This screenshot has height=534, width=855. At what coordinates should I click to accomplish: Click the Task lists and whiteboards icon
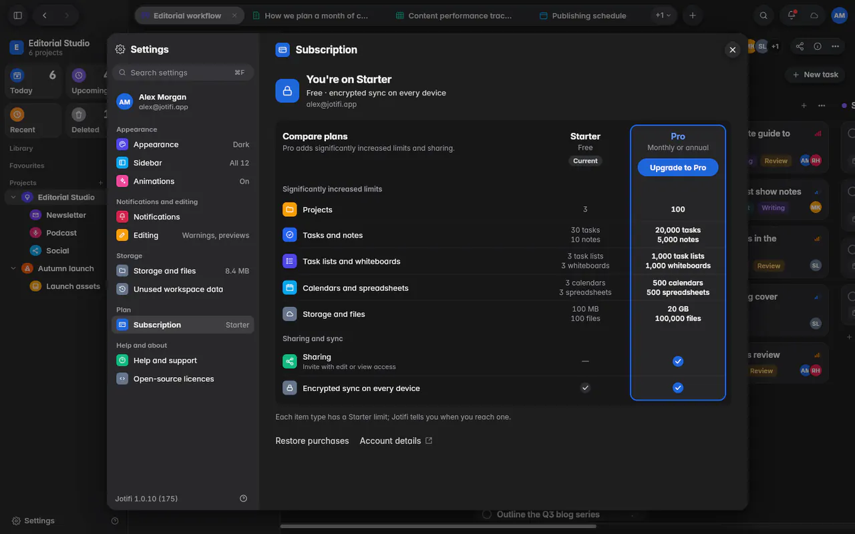point(289,261)
